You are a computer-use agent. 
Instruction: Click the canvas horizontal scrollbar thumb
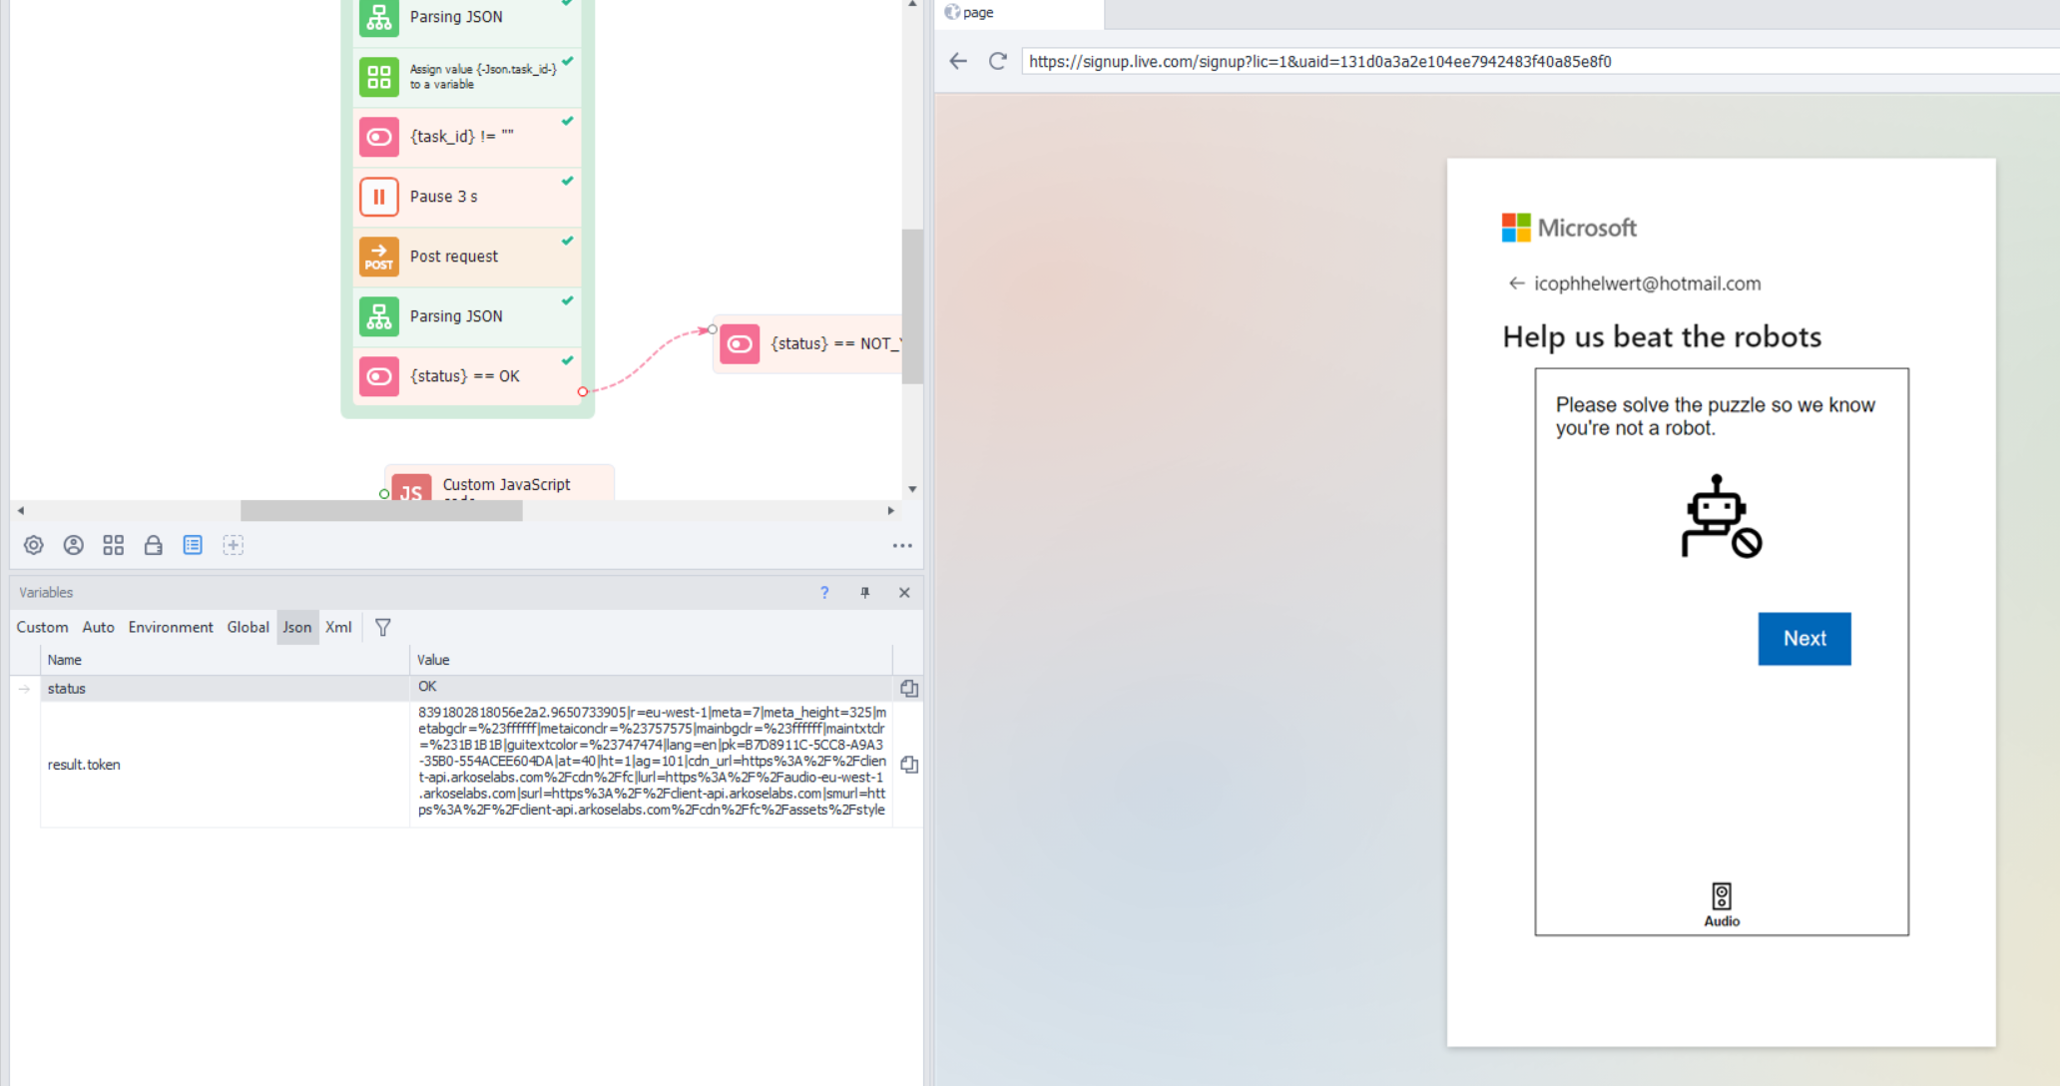381,510
